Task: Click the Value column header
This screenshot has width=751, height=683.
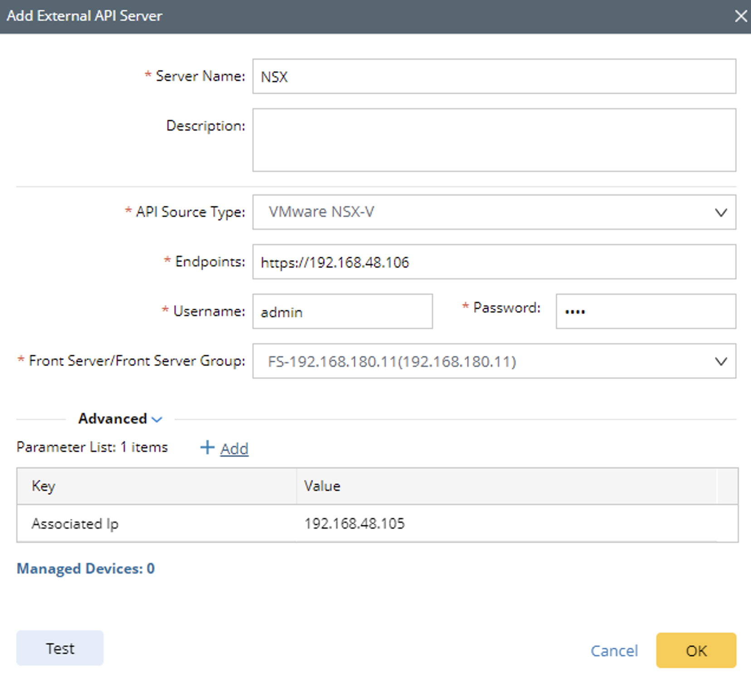Action: point(322,486)
